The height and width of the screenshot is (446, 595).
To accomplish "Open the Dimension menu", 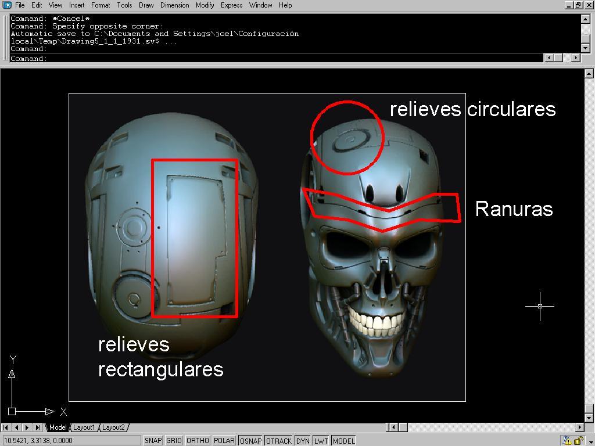I will pos(174,5).
